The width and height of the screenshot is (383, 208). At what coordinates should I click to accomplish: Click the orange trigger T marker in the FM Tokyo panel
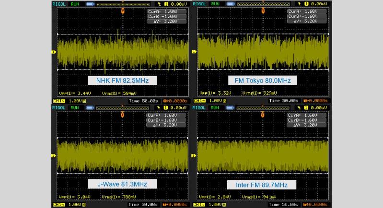click(x=263, y=11)
